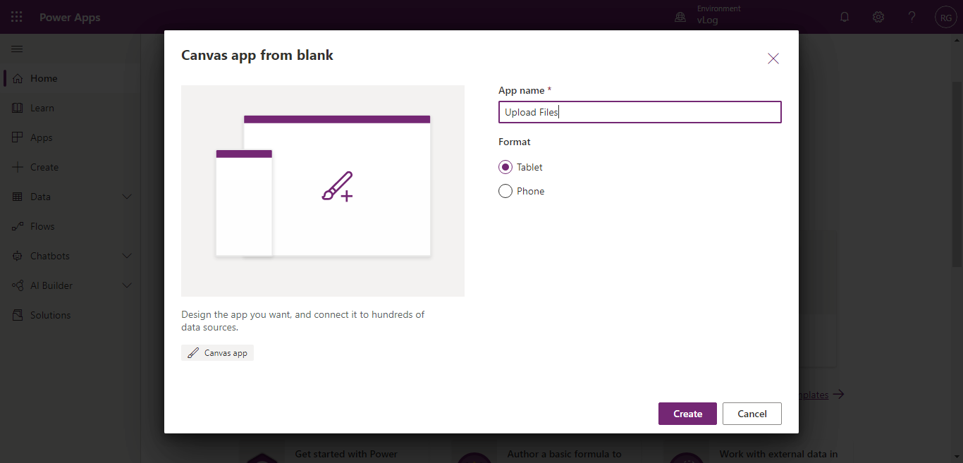Open the help question mark icon
Image resolution: width=963 pixels, height=463 pixels.
912,17
